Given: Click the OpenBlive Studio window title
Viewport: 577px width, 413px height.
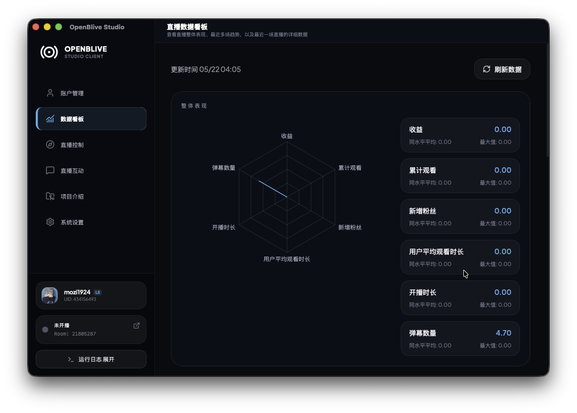Looking at the screenshot, I should [97, 27].
